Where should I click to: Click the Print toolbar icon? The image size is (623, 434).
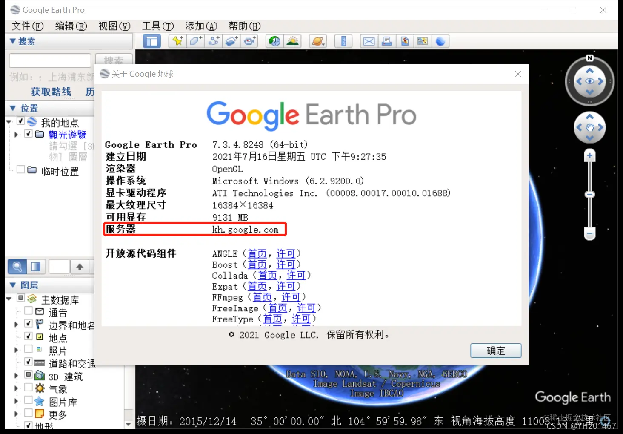pos(387,41)
